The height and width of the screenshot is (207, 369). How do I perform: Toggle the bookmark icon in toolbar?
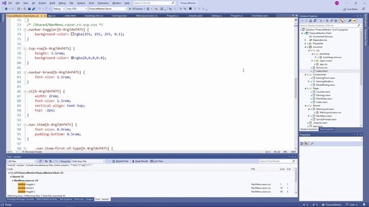(x=190, y=9)
